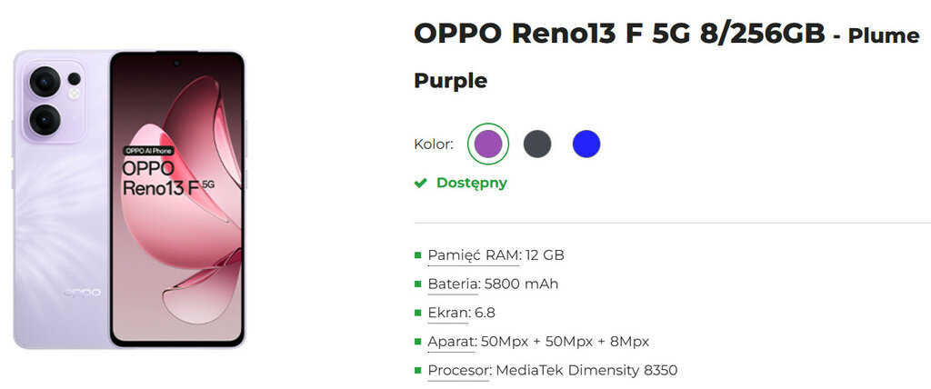Image resolution: width=931 pixels, height=389 pixels.
Task: Click the green bullet beside Pamięć RAM
Action: click(417, 255)
